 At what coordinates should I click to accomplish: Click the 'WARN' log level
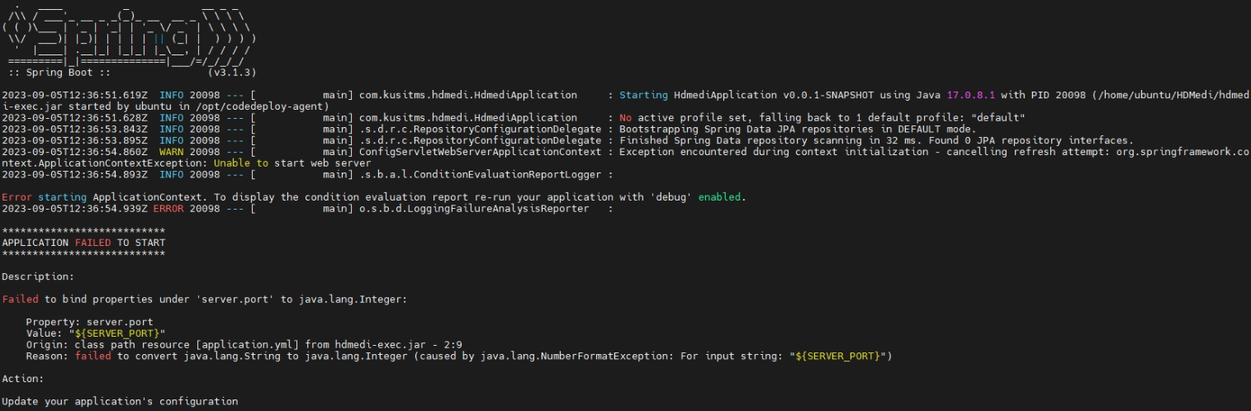coord(172,152)
